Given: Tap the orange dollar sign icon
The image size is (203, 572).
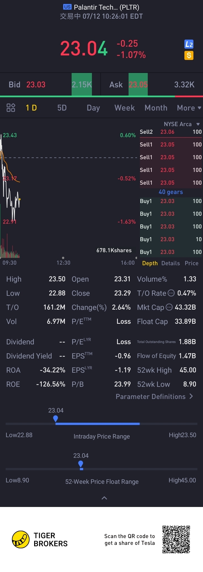Looking at the screenshot, I should pyautogui.click(x=189, y=55).
